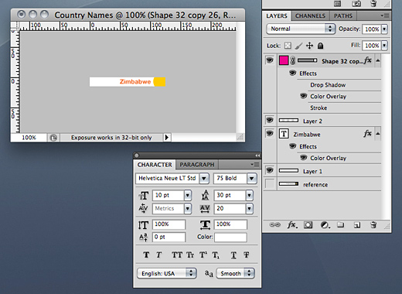Toggle Faux Bold style in Character panel
The width and height of the screenshot is (402, 294).
(146, 255)
